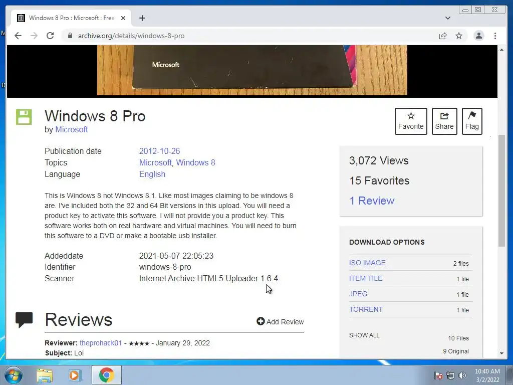This screenshot has height=385, width=513.
Task: Click the scrollbar up arrow
Action: tap(501, 50)
